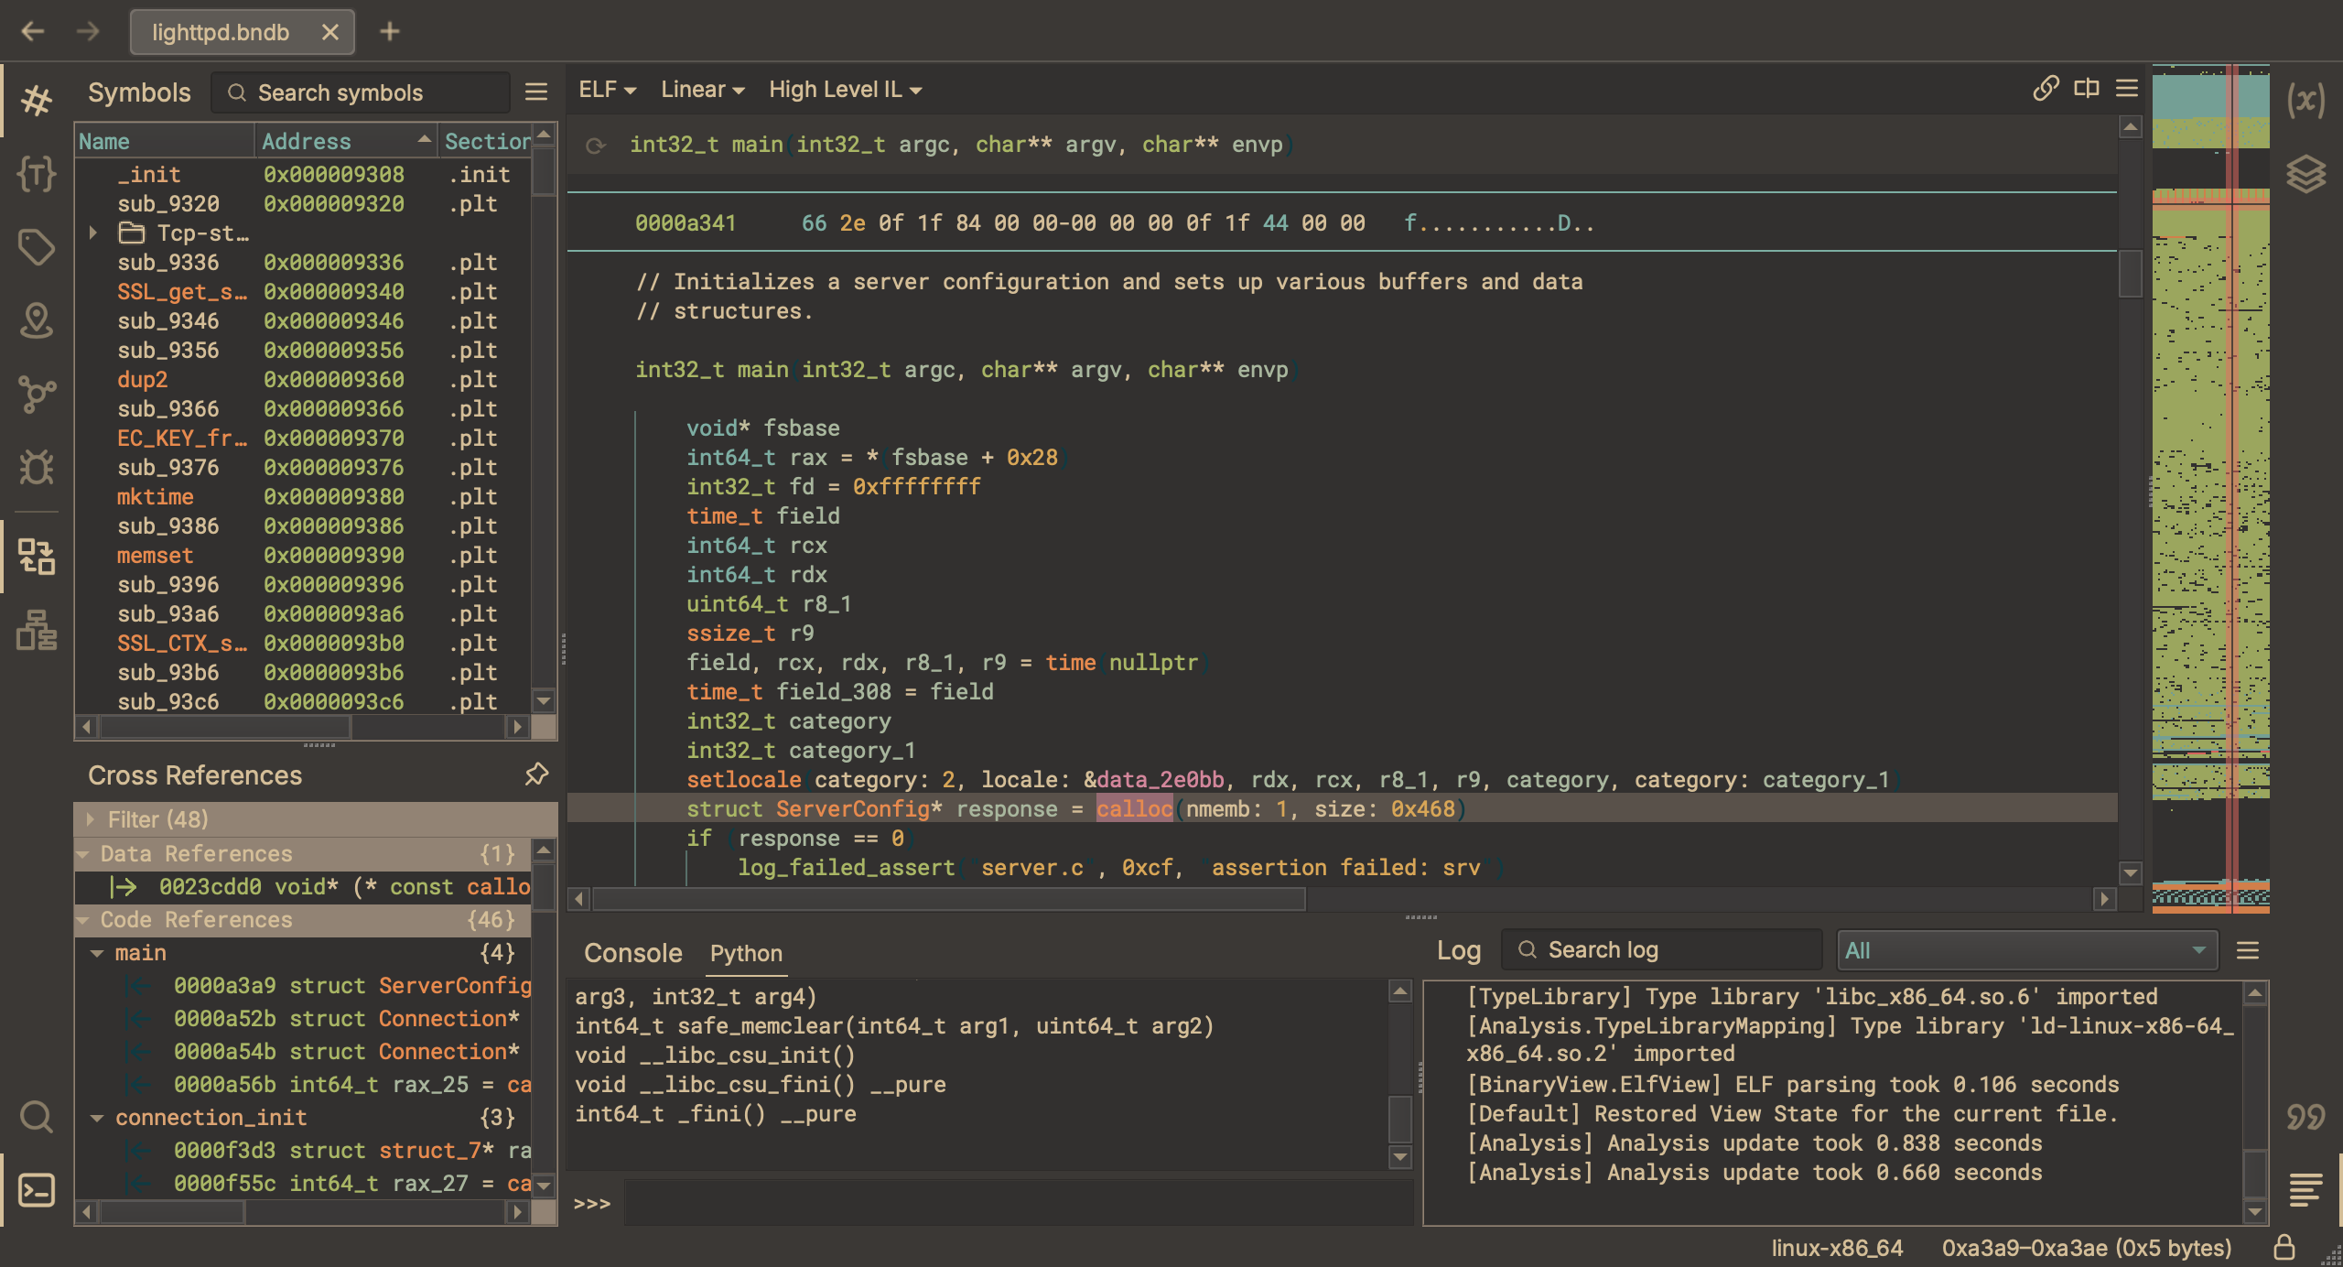Click the Variables (x) sidebar icon
Viewport: 2343px width, 1267px height.
coord(2305,100)
